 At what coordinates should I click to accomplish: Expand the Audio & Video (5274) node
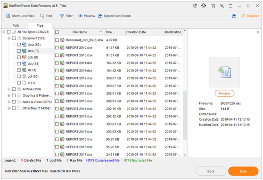click(9, 102)
